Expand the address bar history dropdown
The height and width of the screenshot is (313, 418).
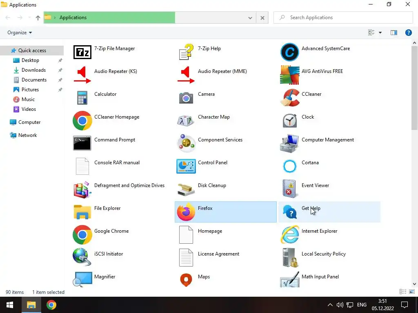click(x=250, y=18)
